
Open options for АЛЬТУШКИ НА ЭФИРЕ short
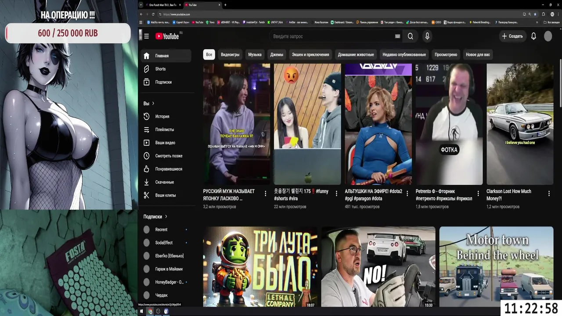407,194
